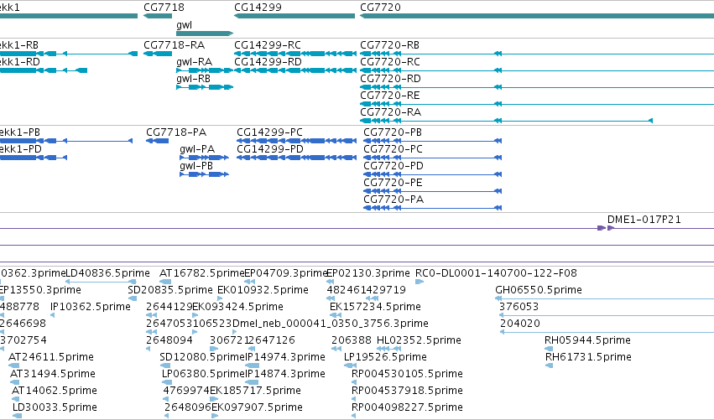This screenshot has height=420, width=714.
Task: Click the CG7720-PA protein label
Action: (x=393, y=200)
